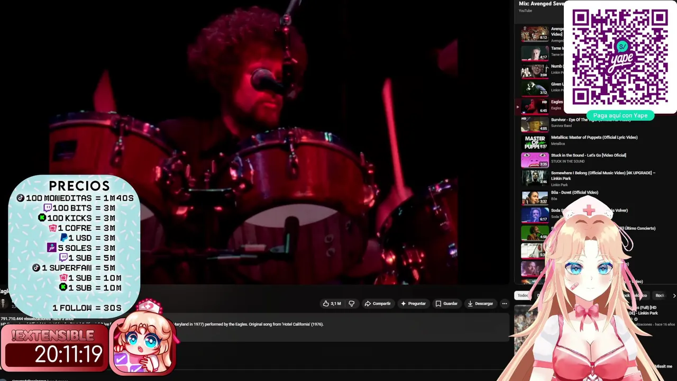Screen dimensions: 677x381
Task: Play Metallica: Master of Puppets lyric video
Action: (594, 137)
